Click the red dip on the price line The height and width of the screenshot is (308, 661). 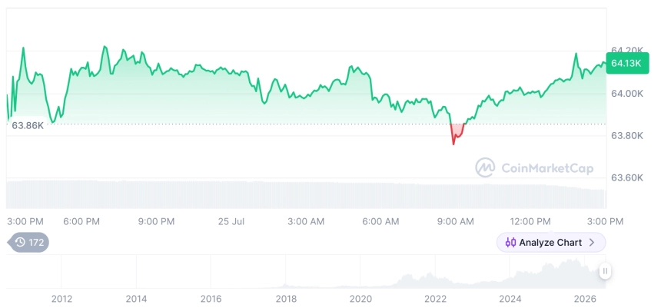tap(457, 134)
